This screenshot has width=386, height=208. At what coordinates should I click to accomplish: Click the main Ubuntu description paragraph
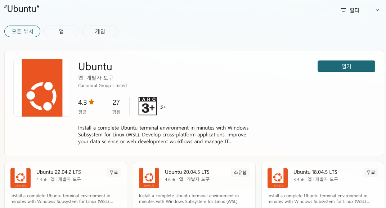[x=163, y=135]
